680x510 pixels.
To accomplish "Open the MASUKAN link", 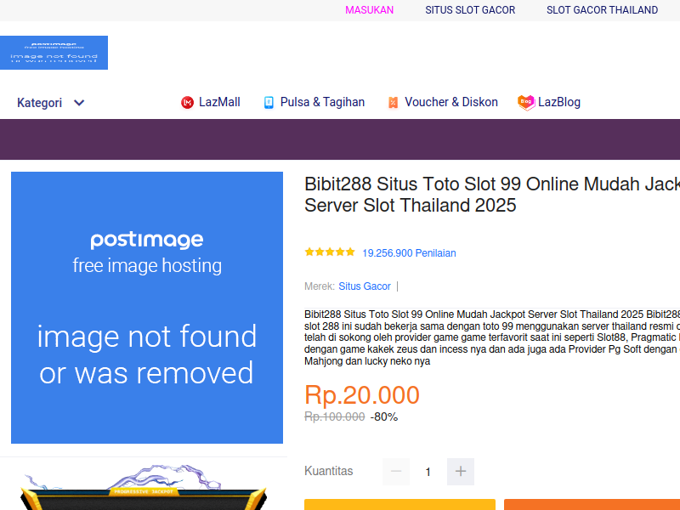I will [369, 10].
